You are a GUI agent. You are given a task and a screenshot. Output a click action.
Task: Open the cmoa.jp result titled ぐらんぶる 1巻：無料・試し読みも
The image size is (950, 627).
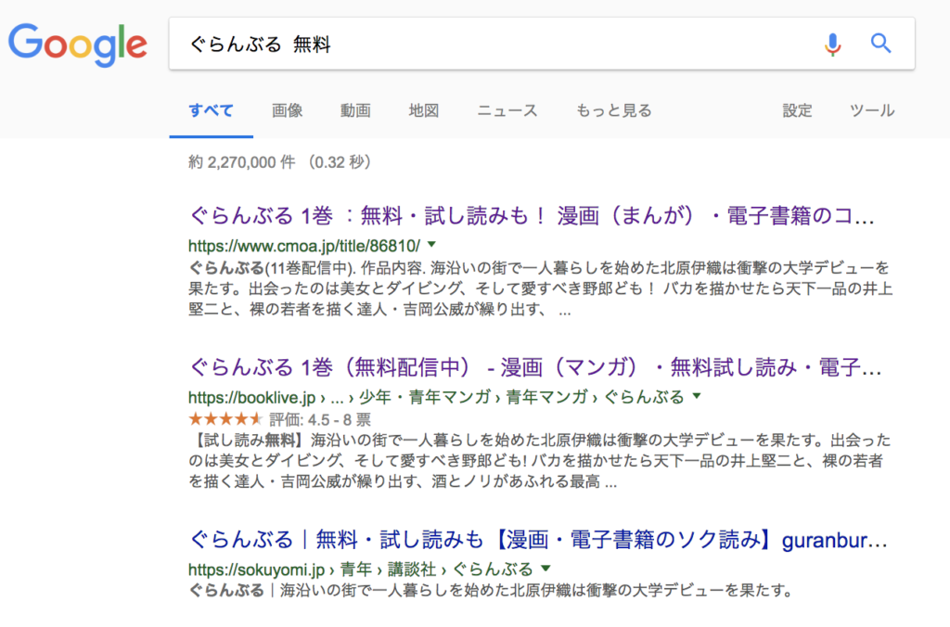pyautogui.click(x=532, y=216)
